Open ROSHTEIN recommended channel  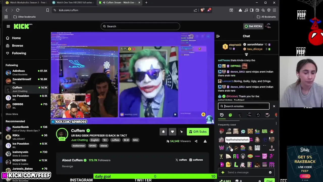click(26, 162)
